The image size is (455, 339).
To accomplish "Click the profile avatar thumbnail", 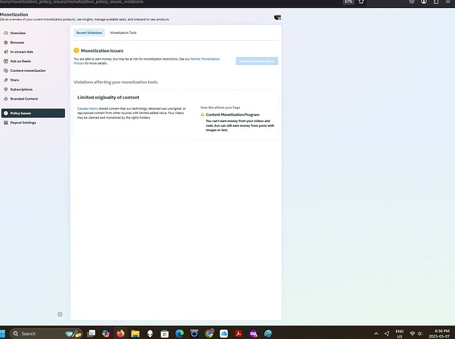I will click(x=278, y=17).
